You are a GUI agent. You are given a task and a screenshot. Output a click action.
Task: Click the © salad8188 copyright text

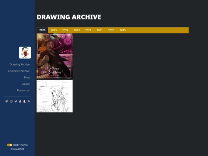[x=17, y=149]
